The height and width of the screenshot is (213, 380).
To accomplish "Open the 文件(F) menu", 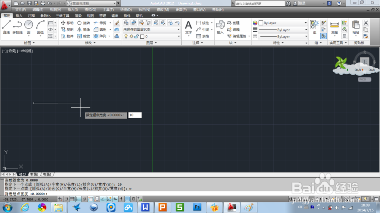I will 21,10.
